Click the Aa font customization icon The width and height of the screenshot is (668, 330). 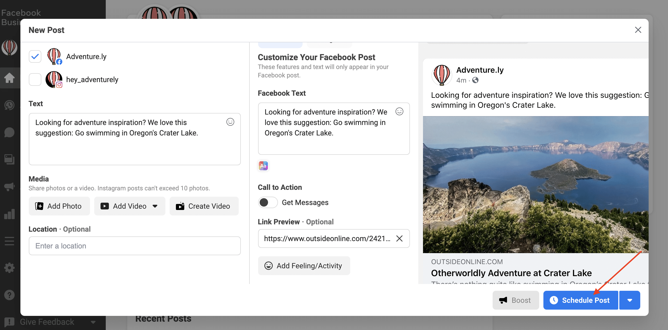[x=263, y=166]
